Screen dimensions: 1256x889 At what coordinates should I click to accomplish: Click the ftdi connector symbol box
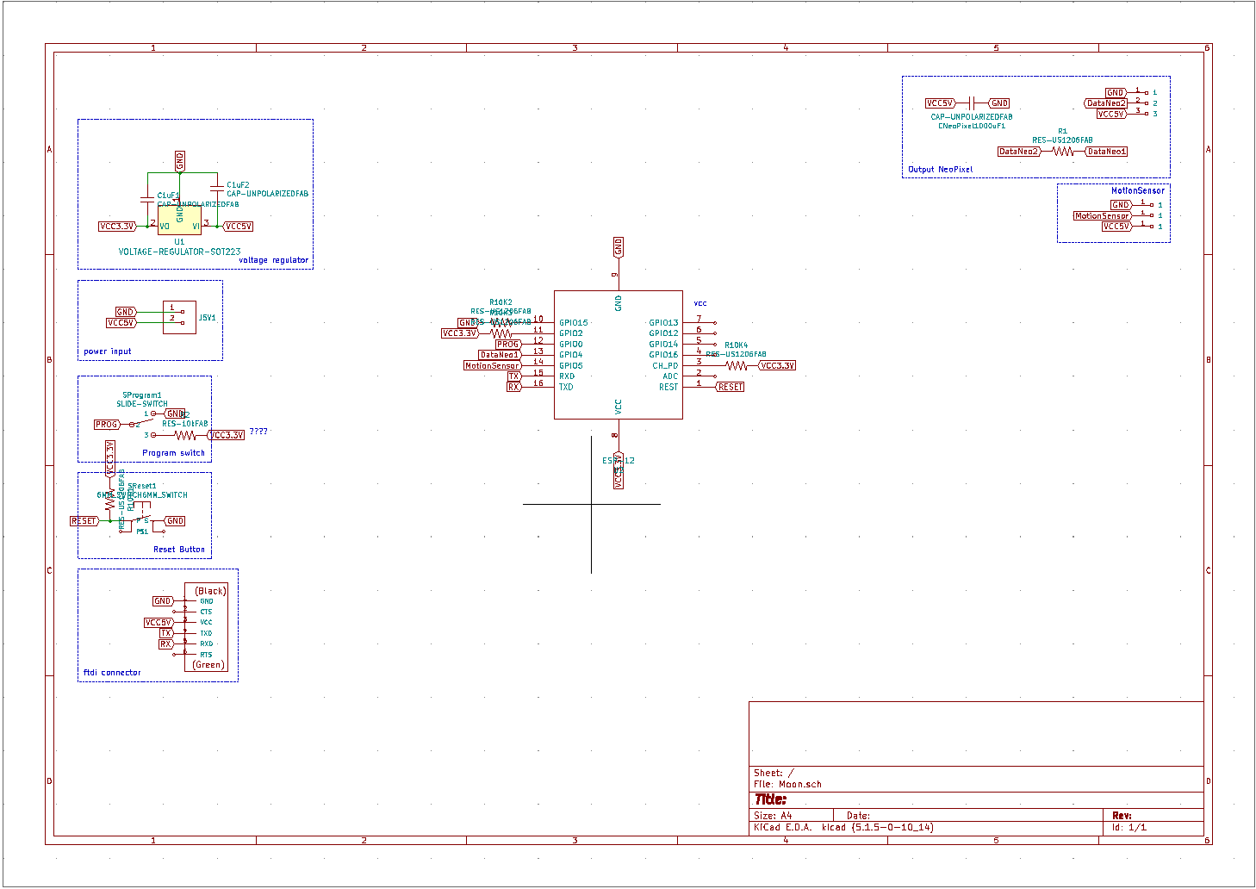pos(207,627)
